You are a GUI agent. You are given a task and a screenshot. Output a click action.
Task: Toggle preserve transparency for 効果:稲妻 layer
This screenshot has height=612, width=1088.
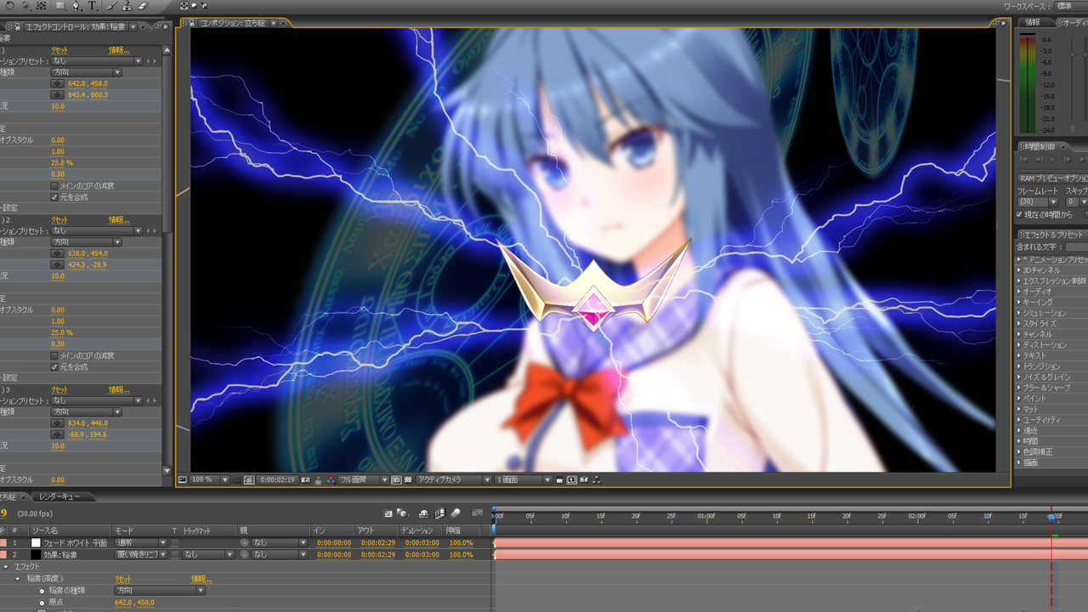click(174, 554)
